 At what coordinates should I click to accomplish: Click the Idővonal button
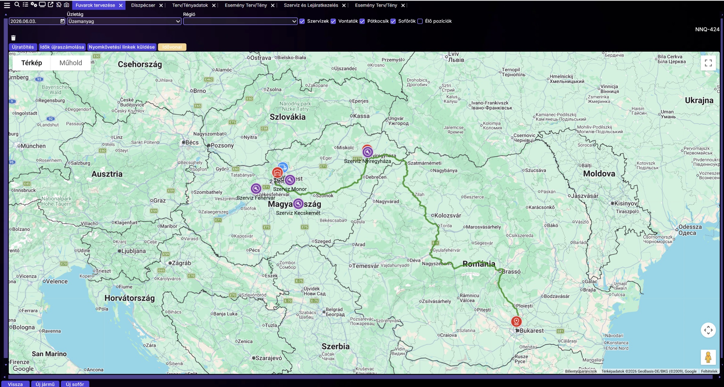click(x=172, y=47)
